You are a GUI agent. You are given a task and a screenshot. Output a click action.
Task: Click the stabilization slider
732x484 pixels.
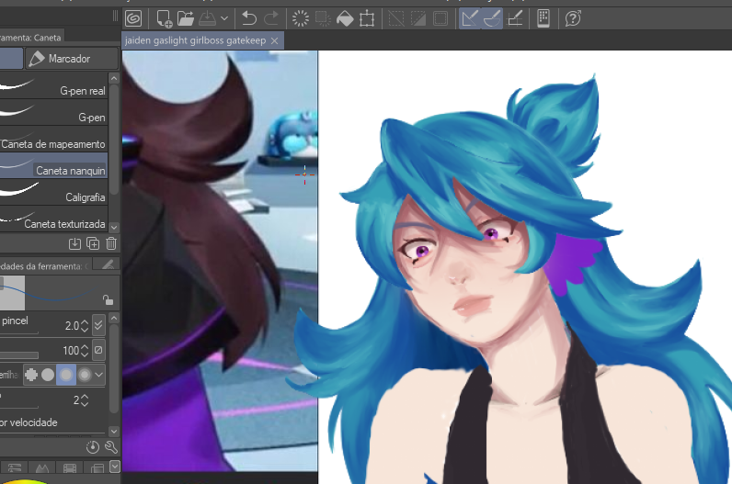(x=19, y=407)
